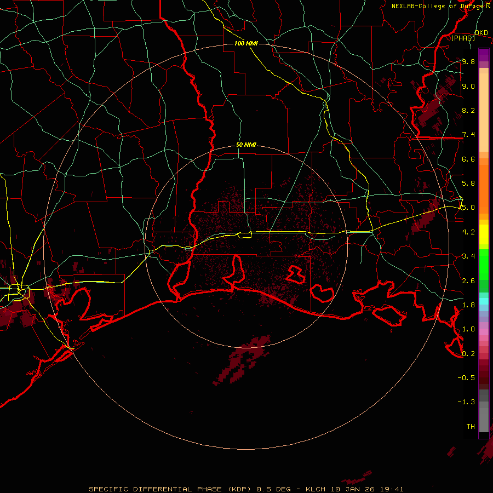
Task: Click the 1.0 scale value
Action: click(468, 329)
